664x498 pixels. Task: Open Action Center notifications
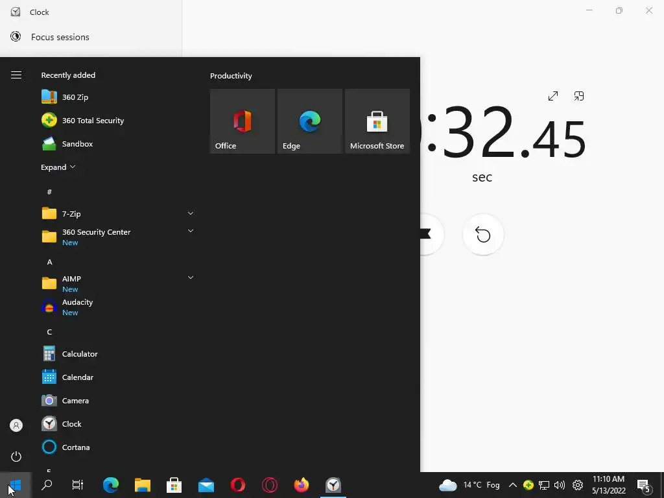pyautogui.click(x=644, y=486)
